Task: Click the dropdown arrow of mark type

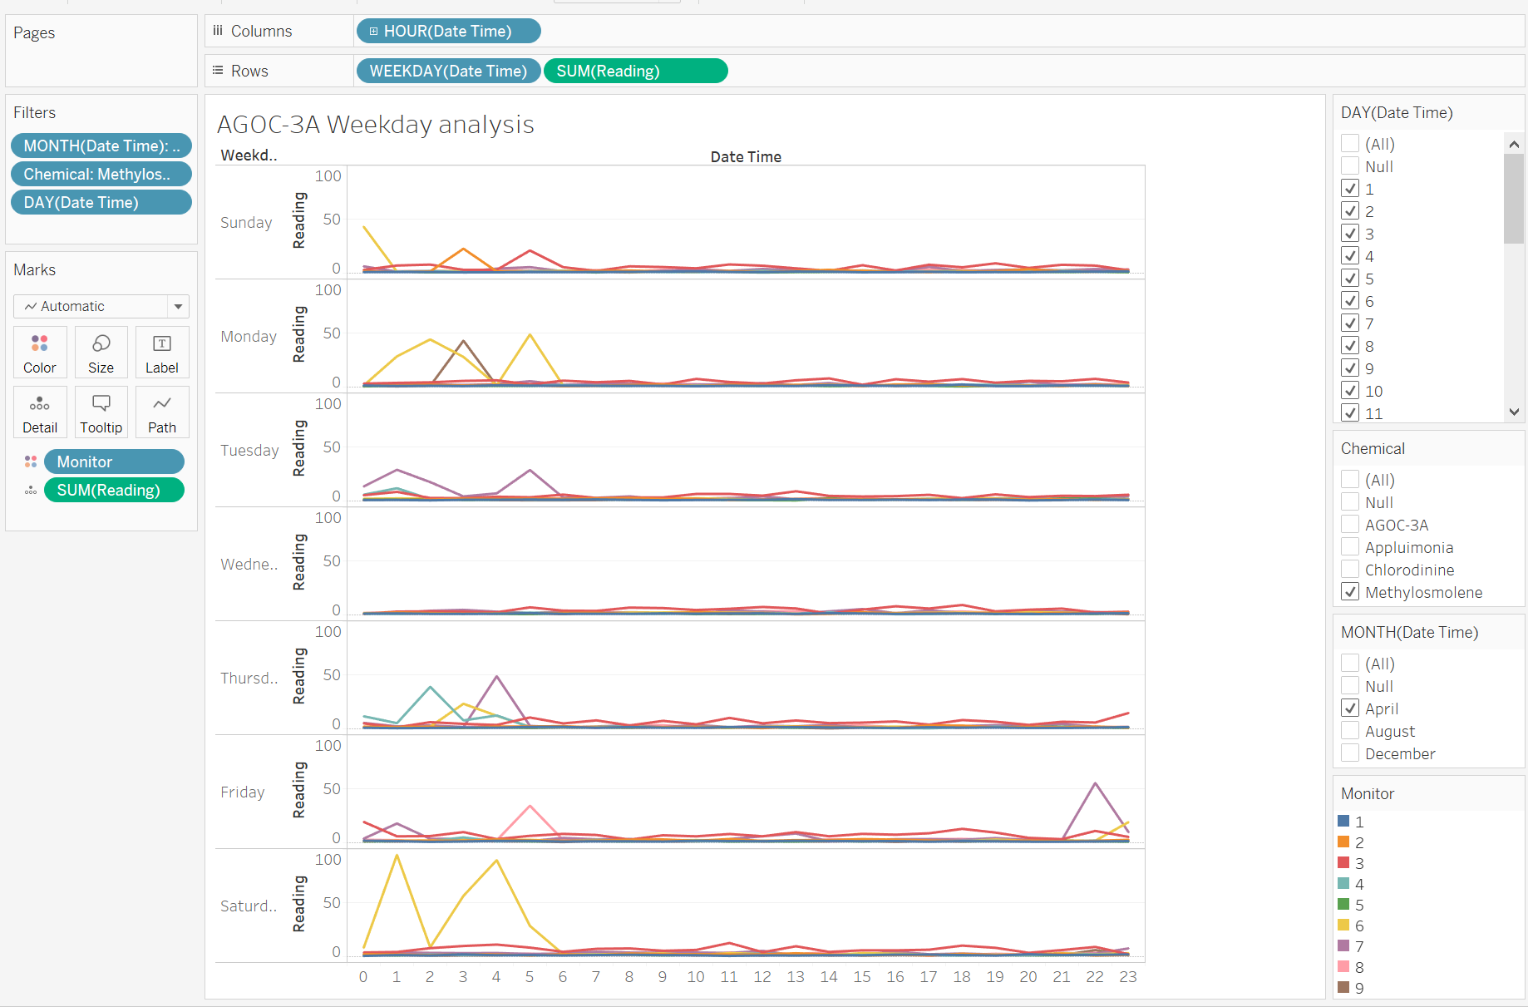Action: point(178,306)
